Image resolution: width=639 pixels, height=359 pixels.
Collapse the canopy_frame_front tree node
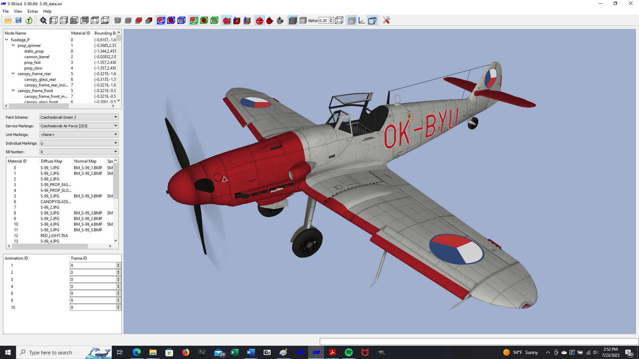tap(13, 90)
